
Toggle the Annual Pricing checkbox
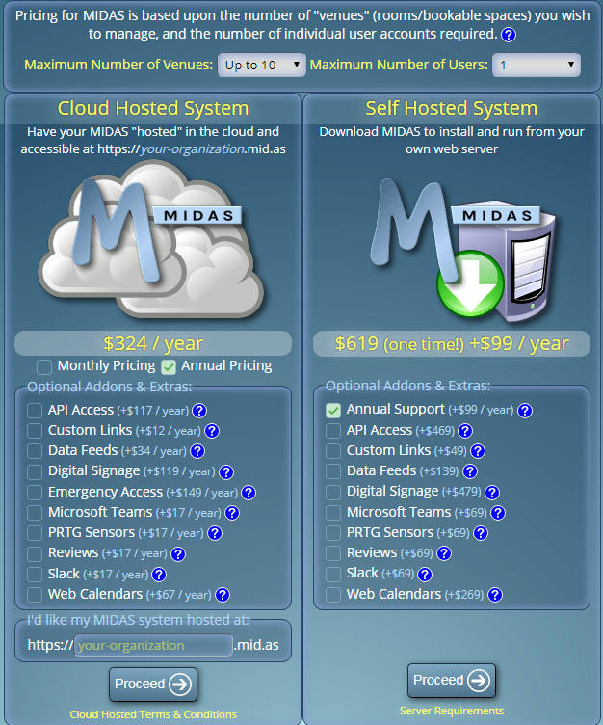[169, 366]
